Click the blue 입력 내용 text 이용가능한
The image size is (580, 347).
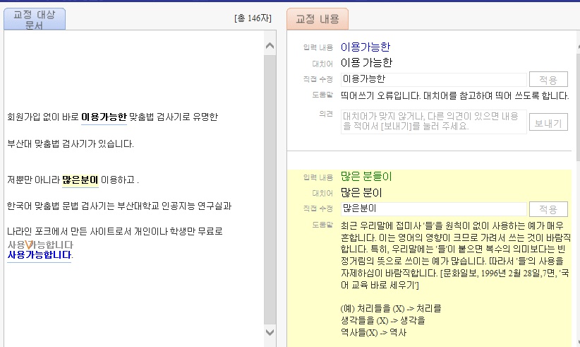click(365, 47)
